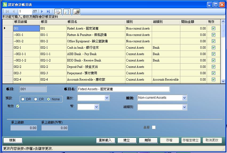Screen dimensions: 227x153
Task: Go to the next record
Action: coord(42,11)
